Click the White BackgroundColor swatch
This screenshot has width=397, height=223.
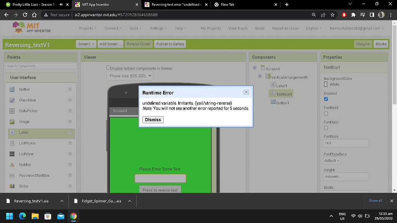[326, 85]
